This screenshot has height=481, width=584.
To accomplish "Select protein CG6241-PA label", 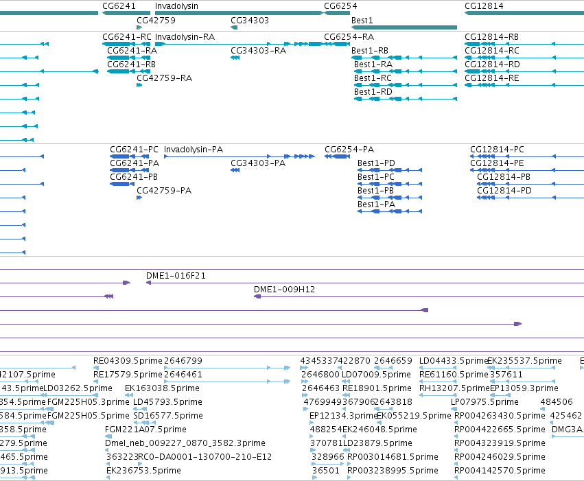I will click(135, 163).
